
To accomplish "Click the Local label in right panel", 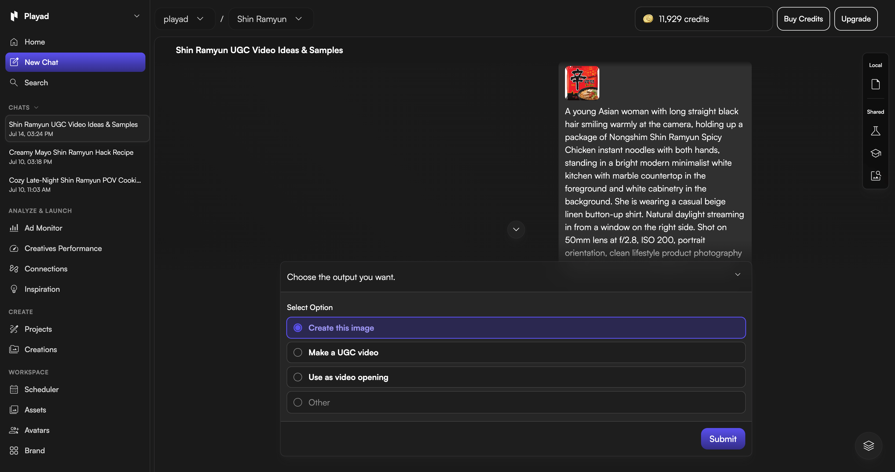I will pyautogui.click(x=875, y=65).
